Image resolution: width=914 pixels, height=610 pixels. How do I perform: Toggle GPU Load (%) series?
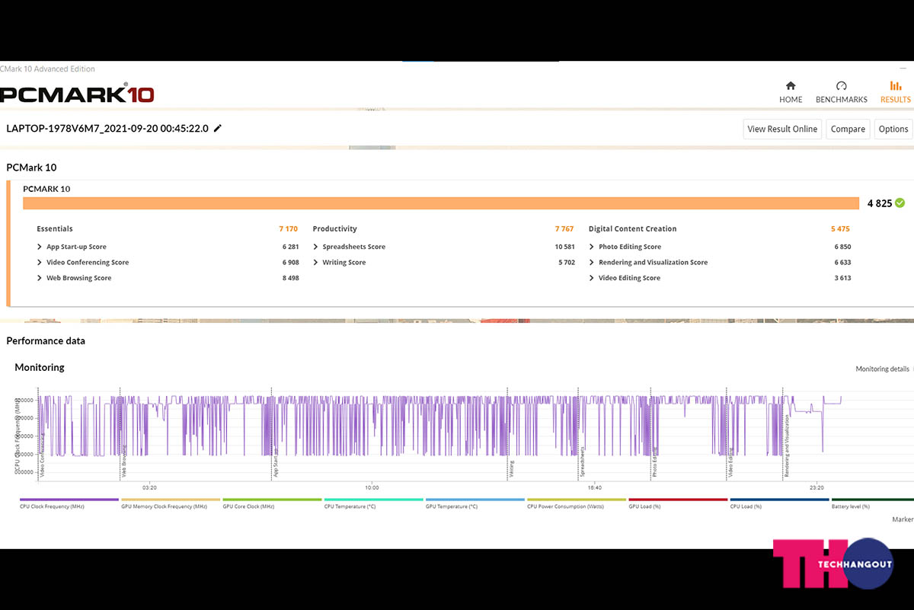pyautogui.click(x=677, y=504)
